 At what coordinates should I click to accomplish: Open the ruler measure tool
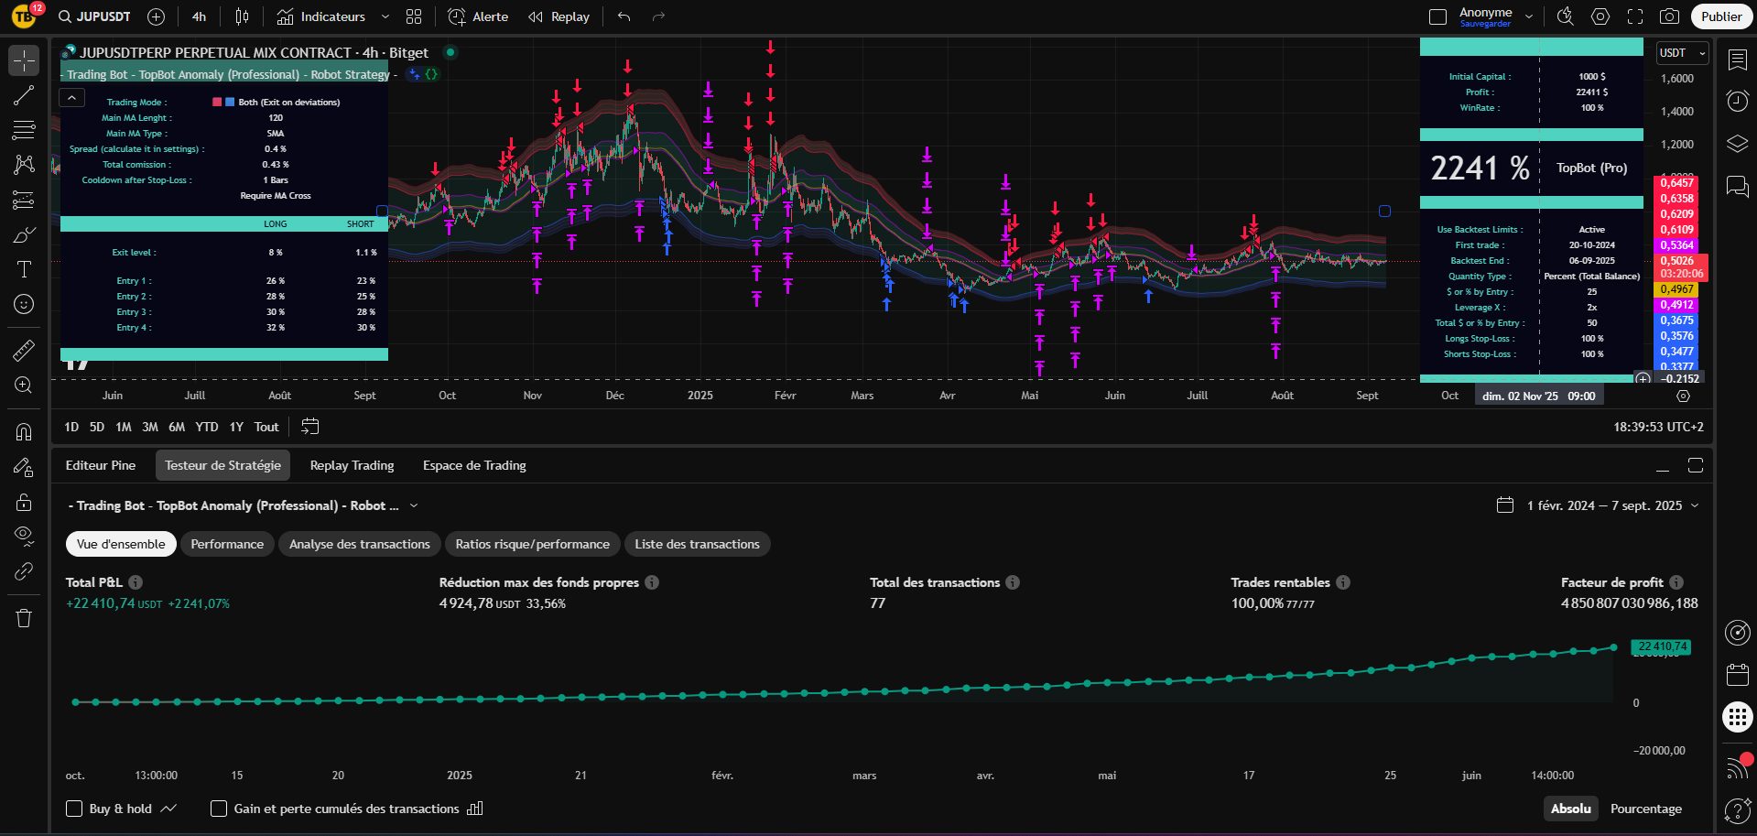coord(24,350)
